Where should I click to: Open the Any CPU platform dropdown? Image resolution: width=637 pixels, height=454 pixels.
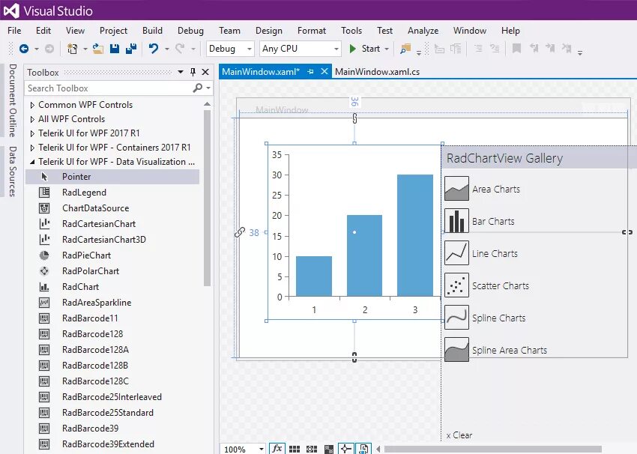[300, 49]
